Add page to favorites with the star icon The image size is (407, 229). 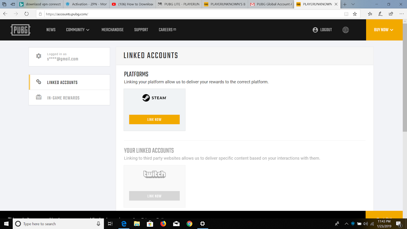[355, 14]
